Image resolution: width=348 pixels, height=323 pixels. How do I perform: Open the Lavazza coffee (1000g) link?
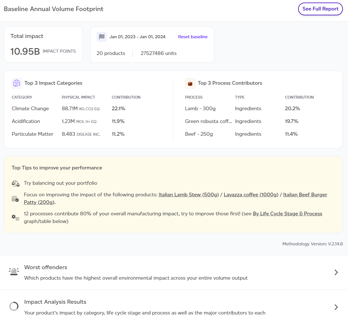pyautogui.click(x=251, y=195)
